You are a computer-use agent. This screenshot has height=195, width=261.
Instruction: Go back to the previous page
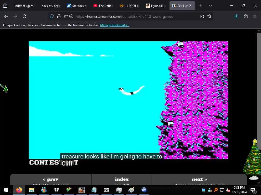pos(6,16)
